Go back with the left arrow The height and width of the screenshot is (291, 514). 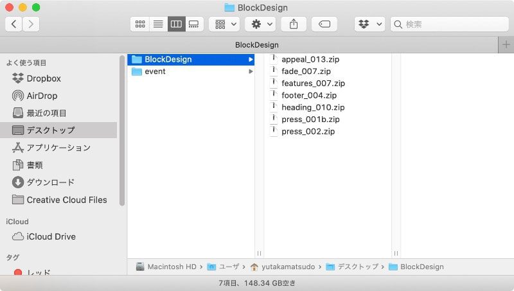tap(14, 24)
